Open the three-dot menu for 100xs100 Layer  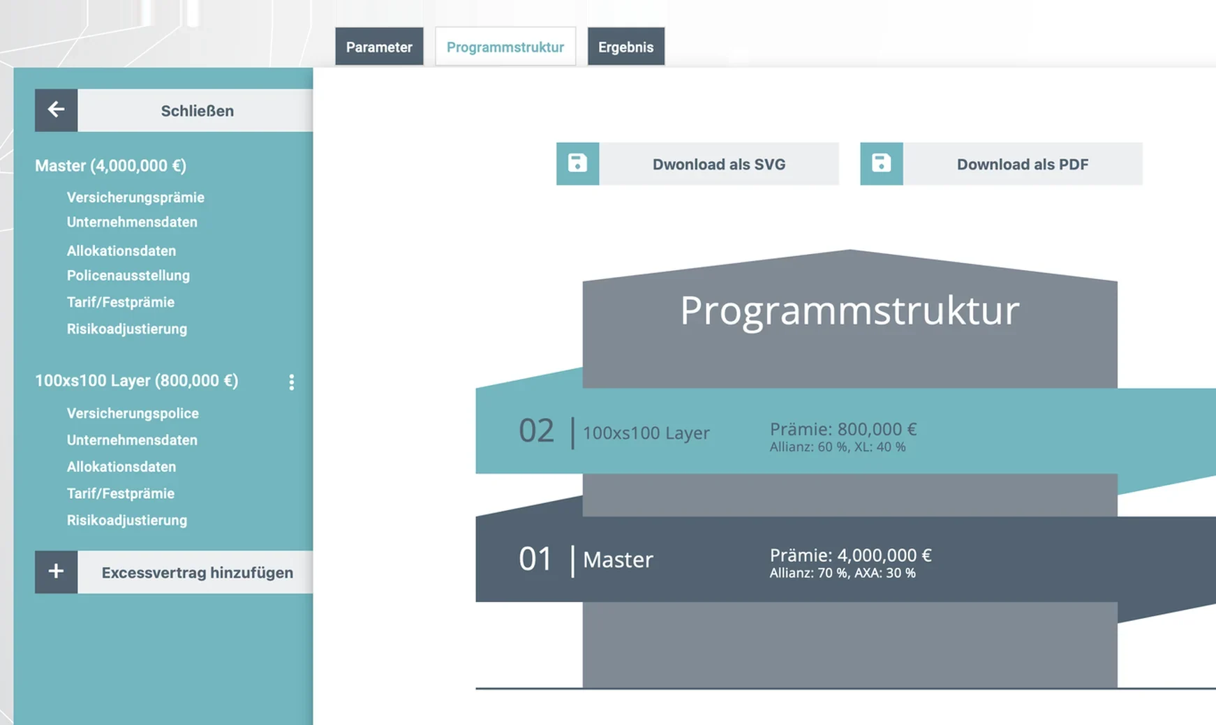point(292,382)
